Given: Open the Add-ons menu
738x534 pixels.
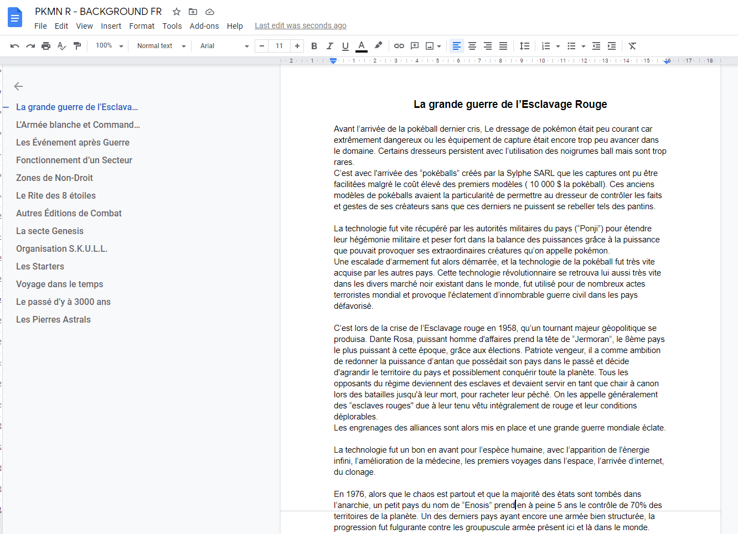Looking at the screenshot, I should tap(204, 26).
